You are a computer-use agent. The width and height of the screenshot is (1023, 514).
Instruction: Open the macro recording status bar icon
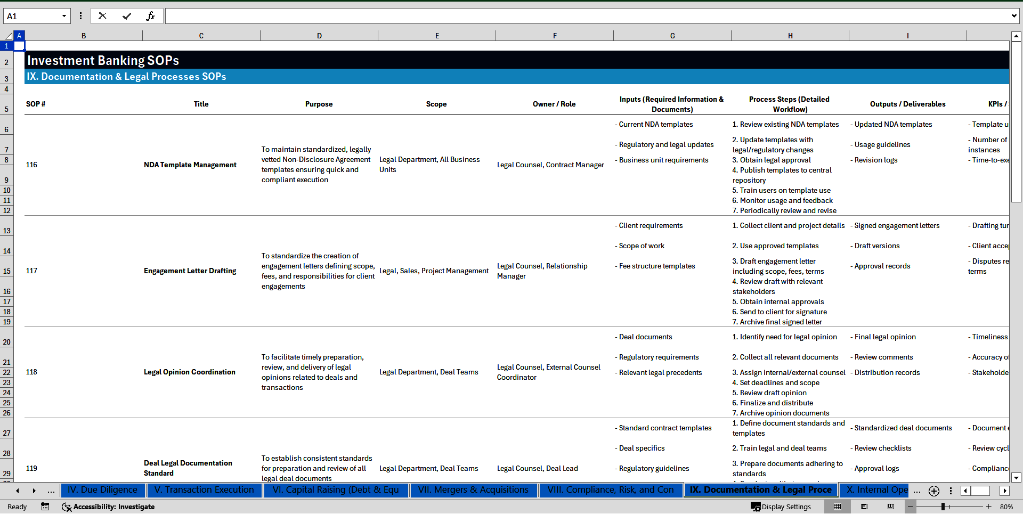(x=45, y=507)
